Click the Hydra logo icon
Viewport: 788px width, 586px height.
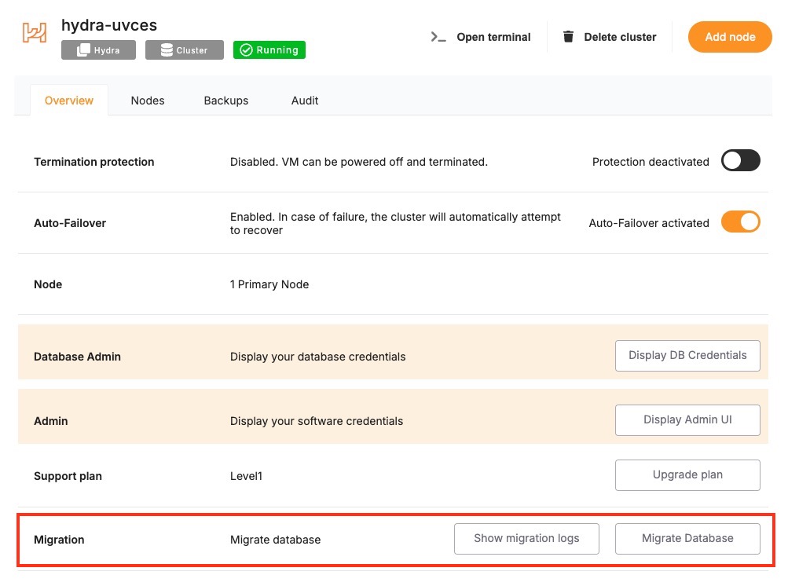pos(34,33)
